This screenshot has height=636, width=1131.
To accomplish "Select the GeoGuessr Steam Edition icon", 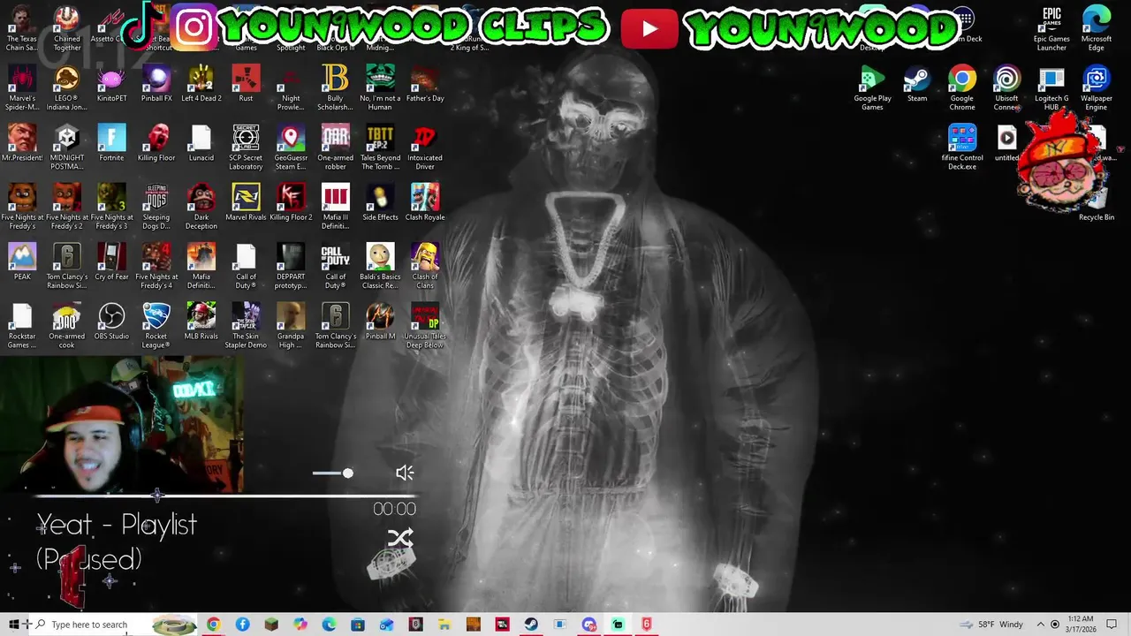I will [x=291, y=147].
